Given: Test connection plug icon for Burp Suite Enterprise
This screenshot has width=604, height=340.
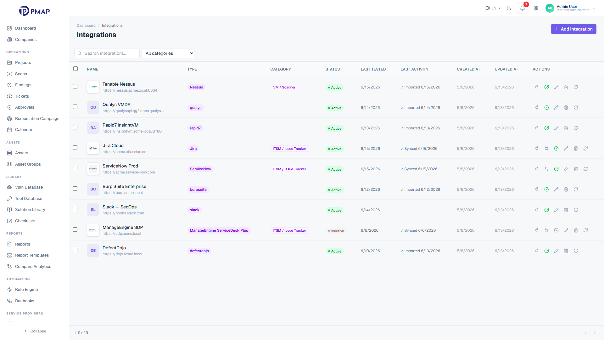Looking at the screenshot, I should [537, 190].
